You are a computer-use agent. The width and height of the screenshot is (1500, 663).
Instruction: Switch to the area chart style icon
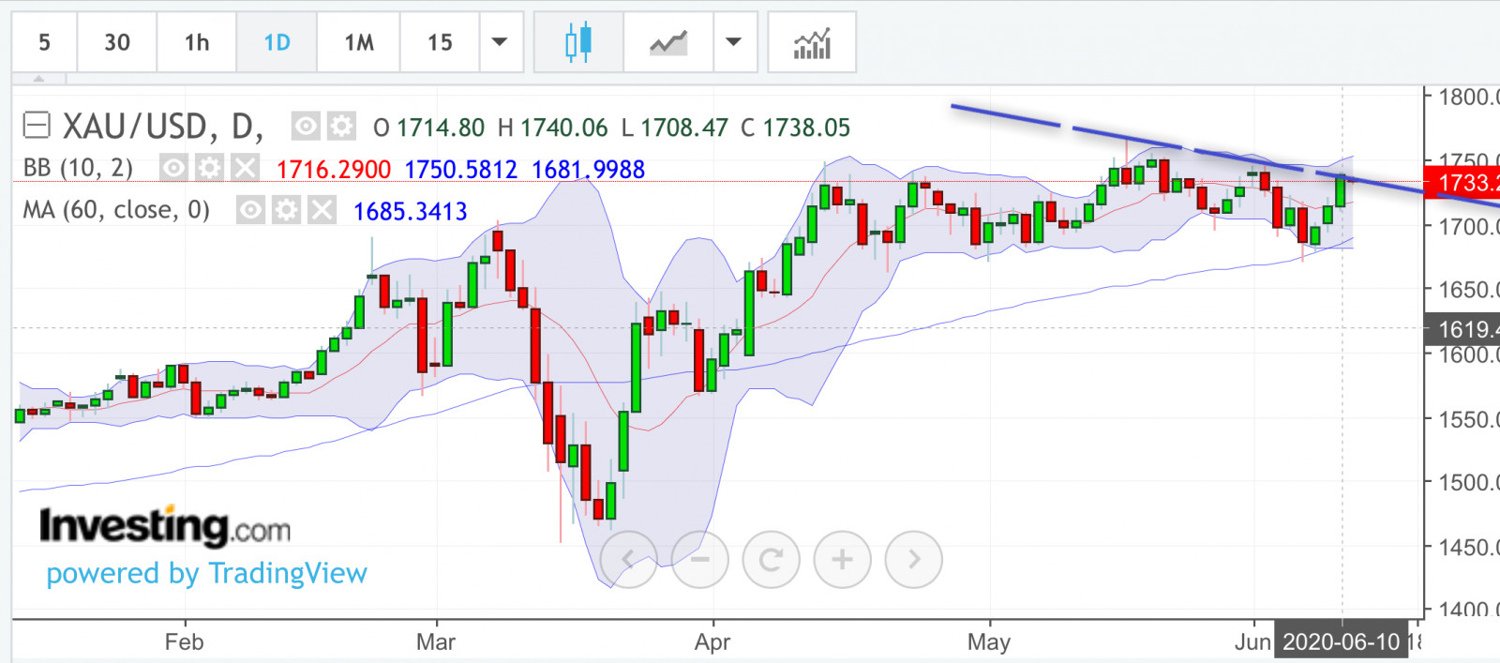[x=668, y=42]
